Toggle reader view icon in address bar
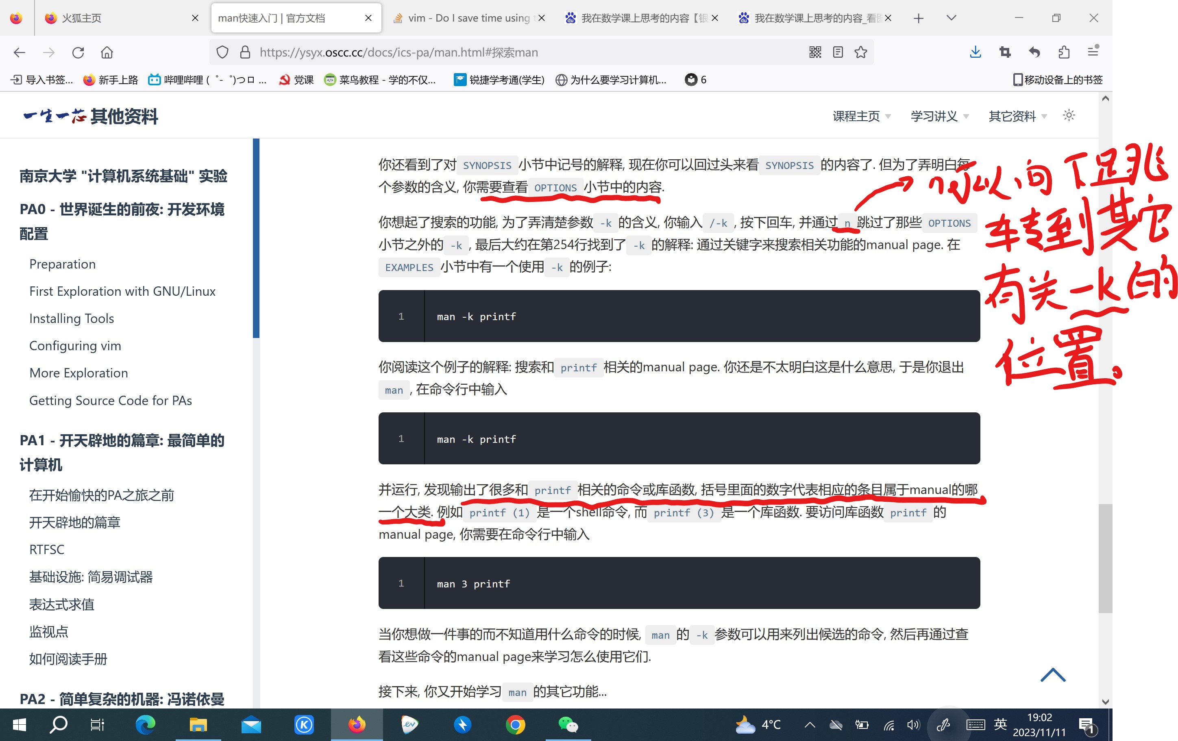 [x=838, y=52]
